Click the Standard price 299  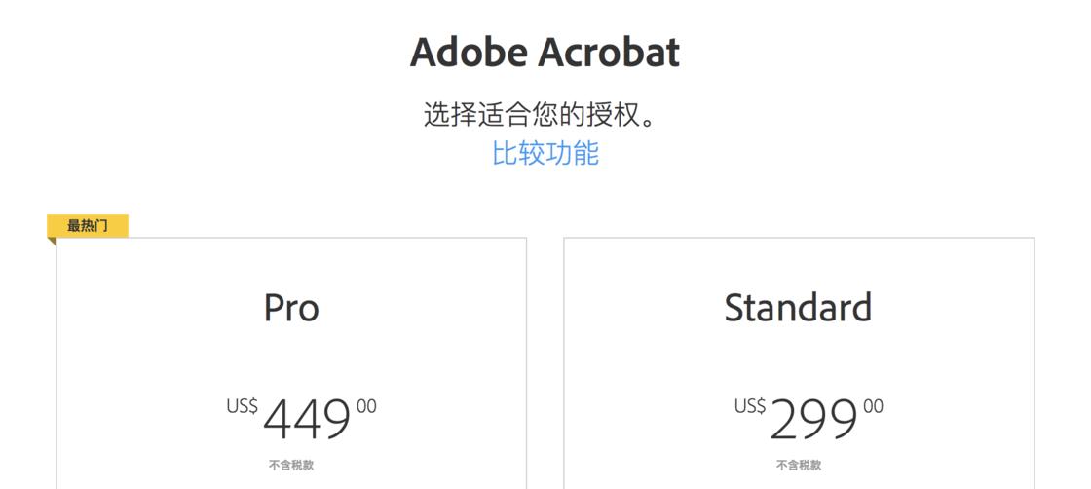(813, 419)
